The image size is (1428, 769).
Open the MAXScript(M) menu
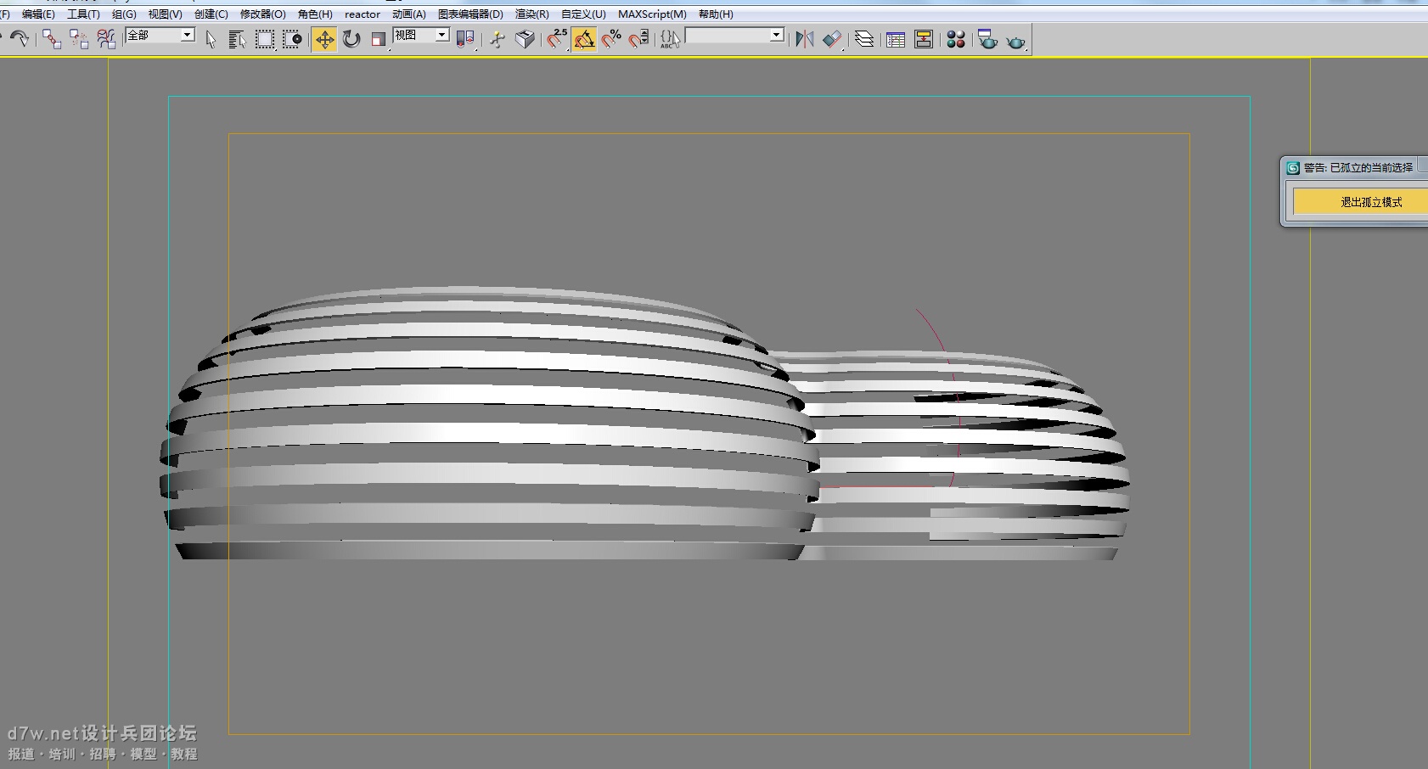[652, 14]
